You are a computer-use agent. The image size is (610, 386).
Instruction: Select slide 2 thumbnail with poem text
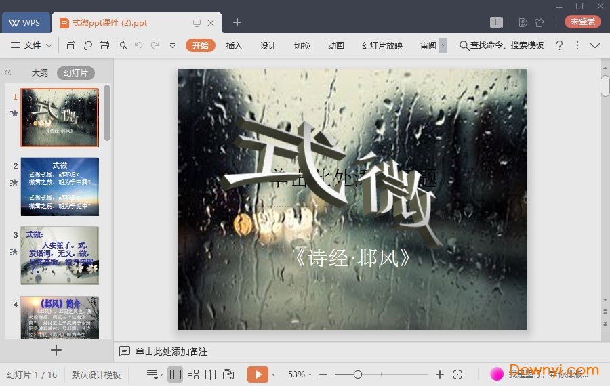[x=60, y=187]
